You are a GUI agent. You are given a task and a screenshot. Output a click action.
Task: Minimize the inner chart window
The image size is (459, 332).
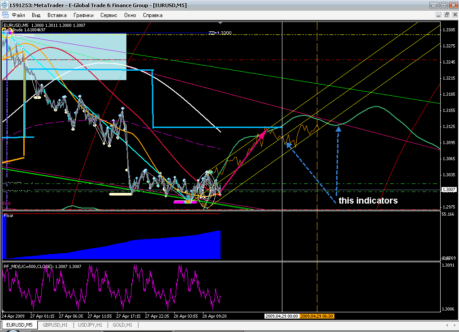click(438, 15)
